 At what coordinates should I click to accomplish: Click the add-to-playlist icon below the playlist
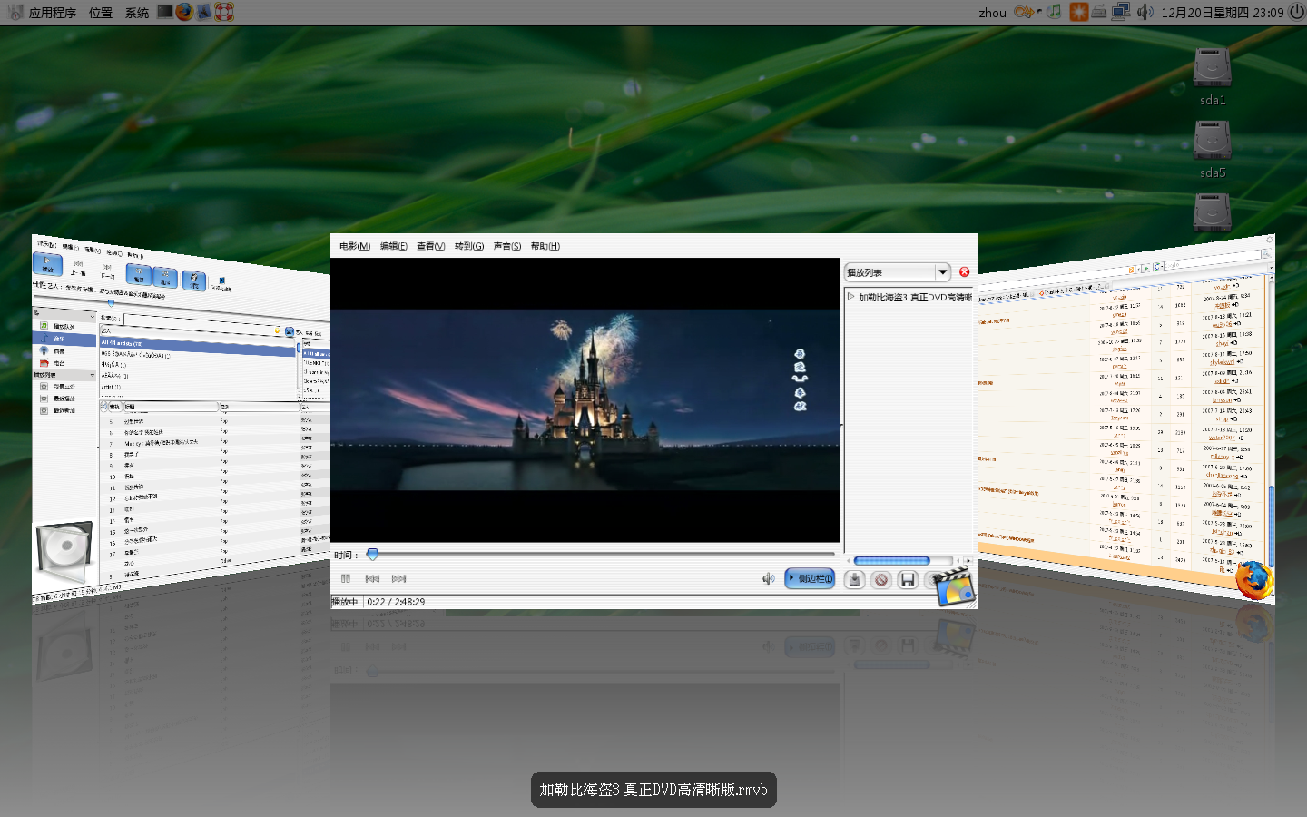[x=854, y=579]
